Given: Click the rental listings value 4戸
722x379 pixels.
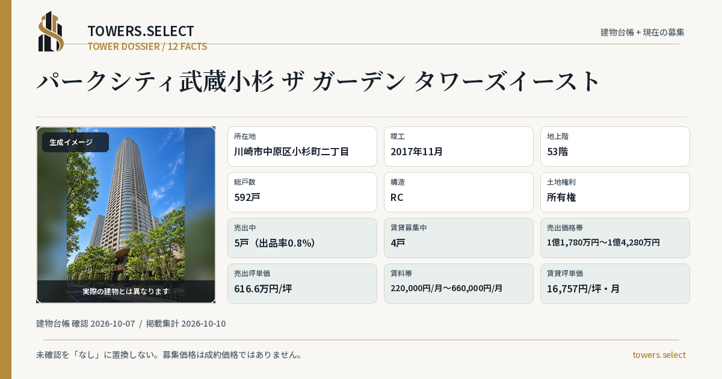Looking at the screenshot, I should coord(398,243).
